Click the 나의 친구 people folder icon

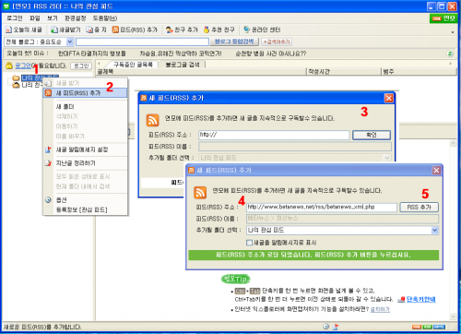pos(16,85)
